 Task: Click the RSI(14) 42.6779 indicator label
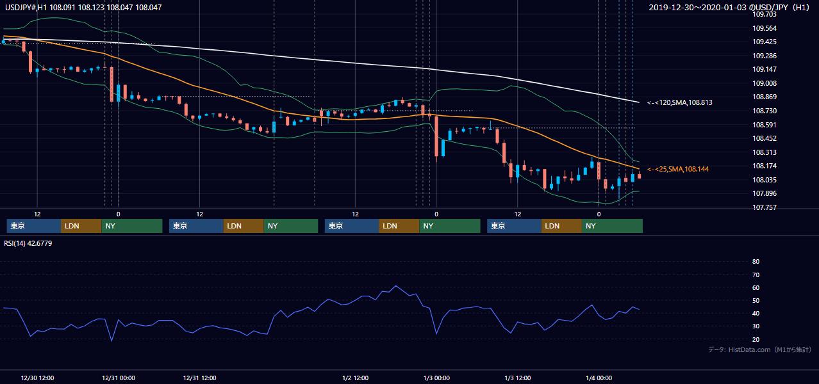[x=28, y=243]
